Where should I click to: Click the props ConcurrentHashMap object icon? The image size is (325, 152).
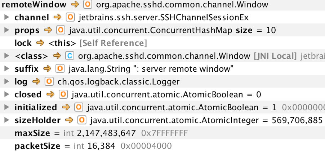[61, 30]
